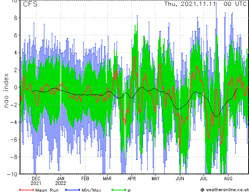Image resolution: width=249 pixels, height=192 pixels.
Task: Click the MAY month axis label
Action: click(156, 179)
